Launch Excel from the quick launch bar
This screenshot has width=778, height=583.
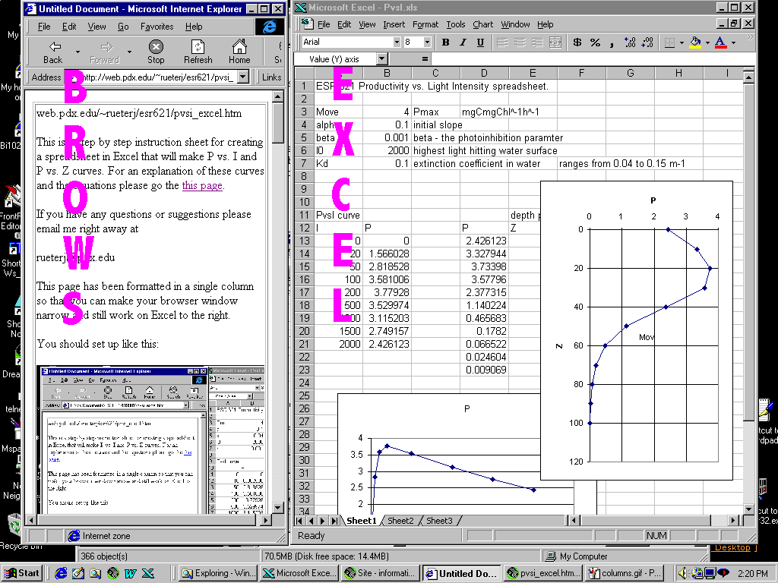(148, 573)
